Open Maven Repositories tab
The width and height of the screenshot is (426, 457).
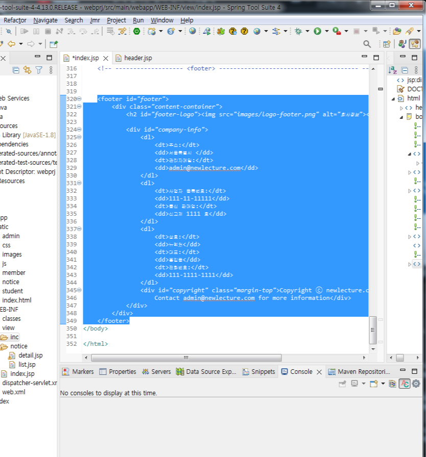point(359,372)
